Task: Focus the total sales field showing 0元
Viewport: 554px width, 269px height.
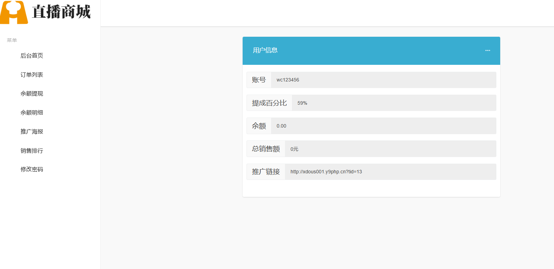Action: pos(390,149)
